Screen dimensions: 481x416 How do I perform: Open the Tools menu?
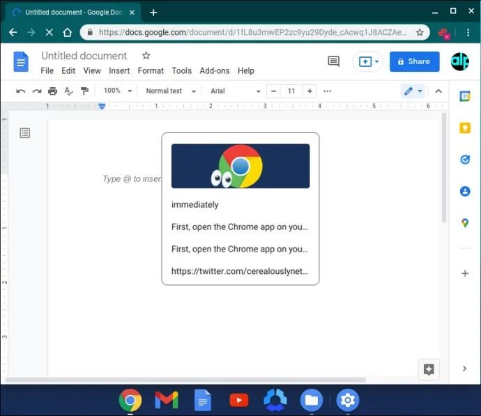(182, 71)
